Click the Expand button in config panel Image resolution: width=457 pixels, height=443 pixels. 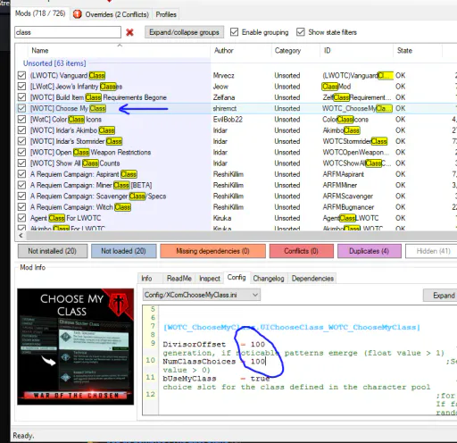(x=442, y=296)
